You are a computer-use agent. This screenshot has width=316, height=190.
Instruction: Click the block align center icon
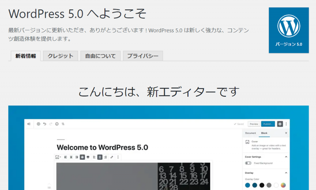[x=71, y=157]
